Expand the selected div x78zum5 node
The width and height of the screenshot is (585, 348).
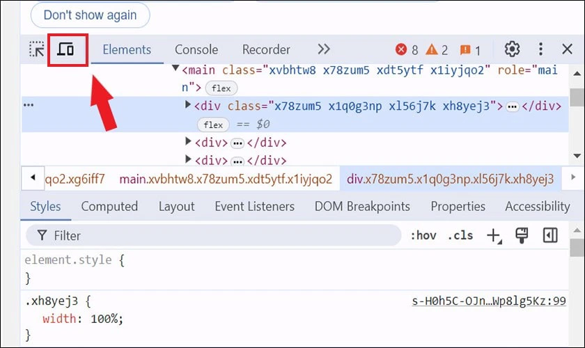(x=188, y=105)
